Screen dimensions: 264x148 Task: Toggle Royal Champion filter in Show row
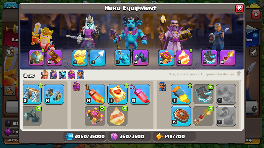point(80,75)
